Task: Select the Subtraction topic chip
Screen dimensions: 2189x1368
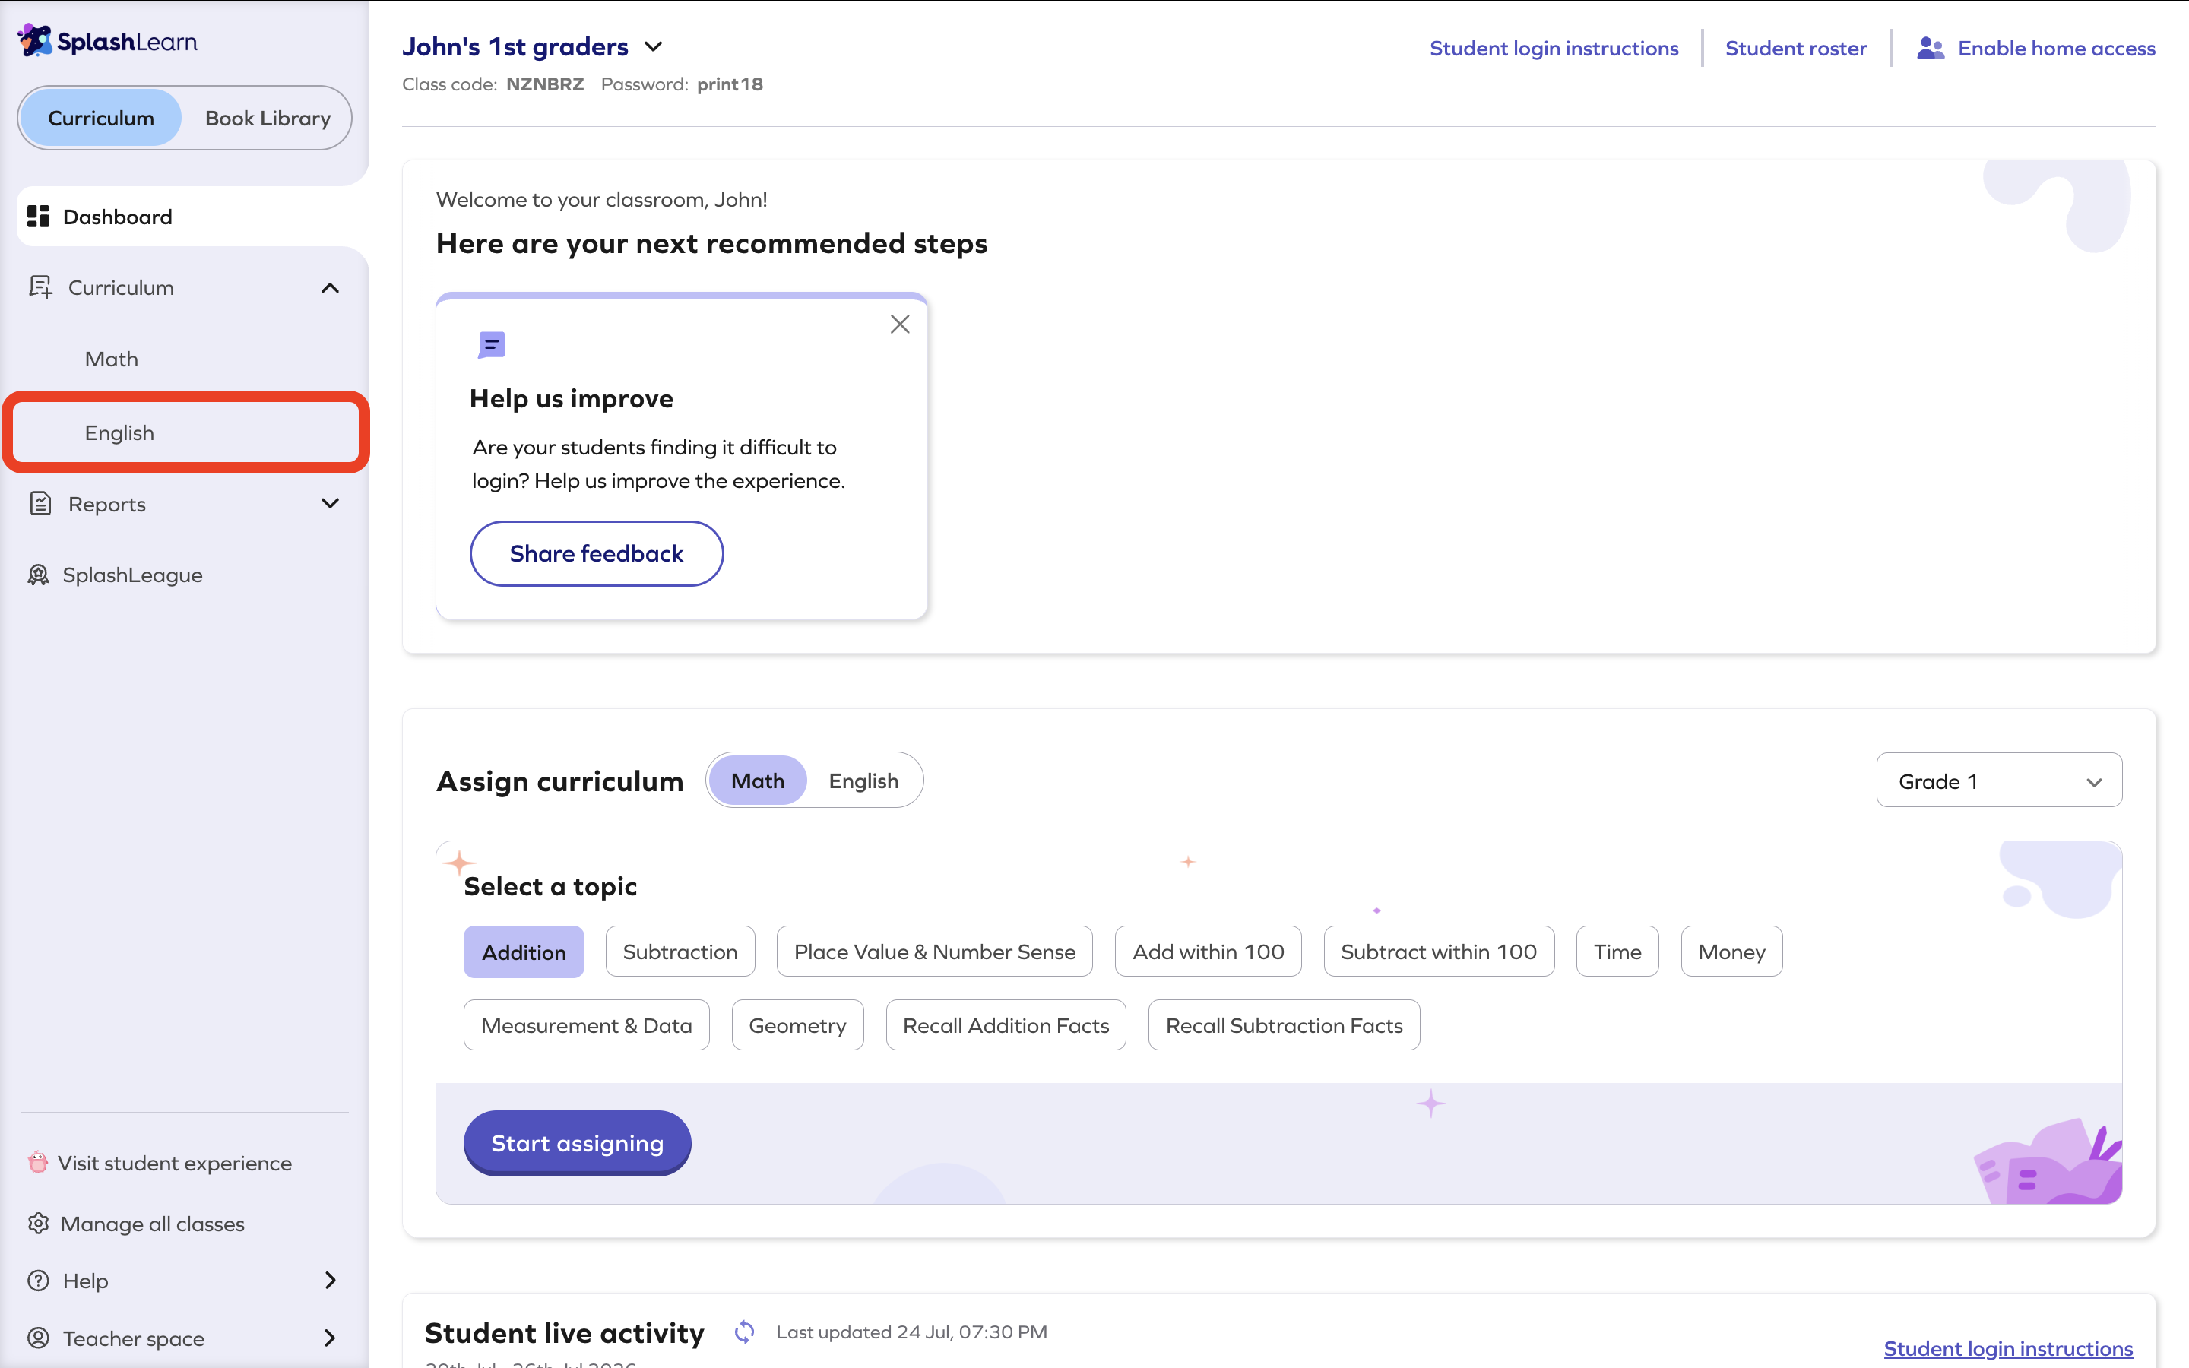Action: 680,952
